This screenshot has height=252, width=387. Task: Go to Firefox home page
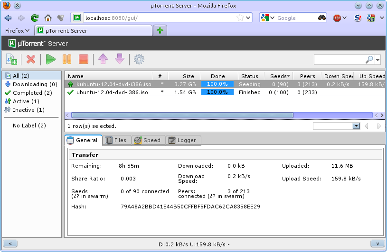pos(48,18)
